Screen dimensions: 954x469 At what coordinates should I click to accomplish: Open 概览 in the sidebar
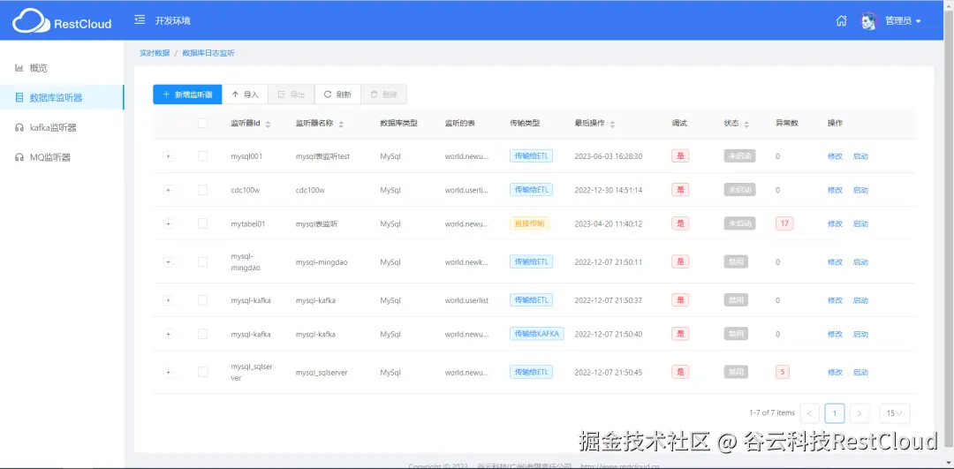tap(62, 67)
